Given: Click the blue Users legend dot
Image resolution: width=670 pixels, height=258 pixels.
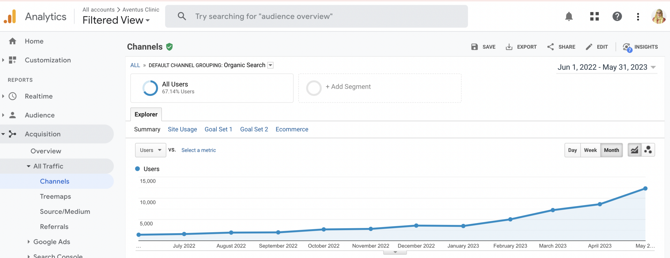Looking at the screenshot, I should point(137,169).
